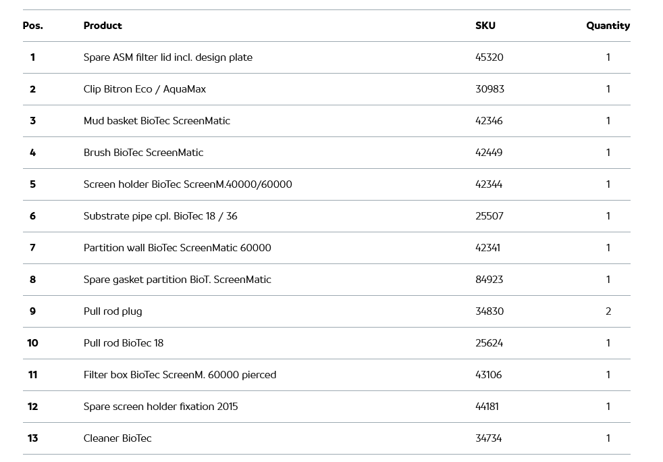Select Cleaner BioTec product row
The width and height of the screenshot is (663, 462).
[117, 438]
